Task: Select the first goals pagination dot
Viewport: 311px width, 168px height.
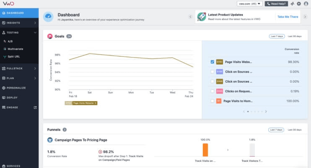Action: [x=248, y=112]
